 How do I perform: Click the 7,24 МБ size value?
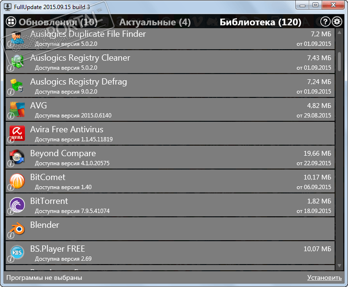(319, 82)
